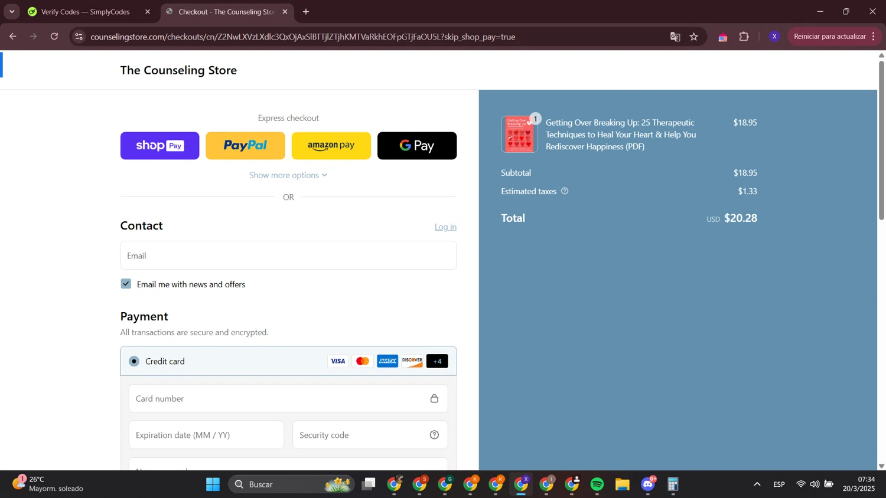Screen dimensions: 886x498
Task: Open The Counseling Store header link
Action: (x=178, y=70)
